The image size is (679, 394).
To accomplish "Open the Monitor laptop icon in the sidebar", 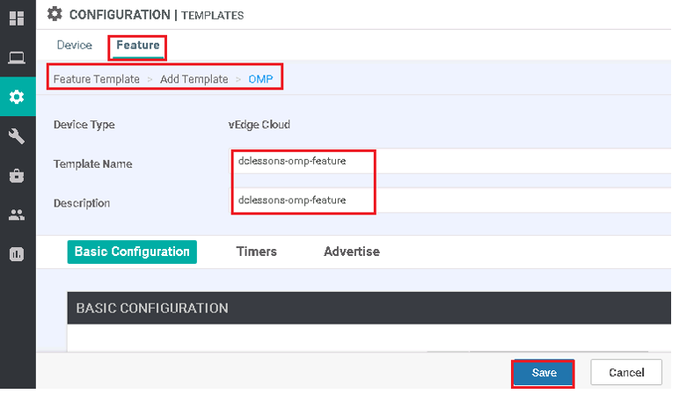I will click(17, 57).
